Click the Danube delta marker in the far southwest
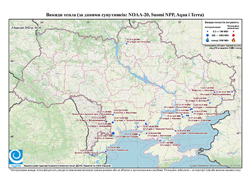Viewport: 250px width, 177px height. click(92, 155)
